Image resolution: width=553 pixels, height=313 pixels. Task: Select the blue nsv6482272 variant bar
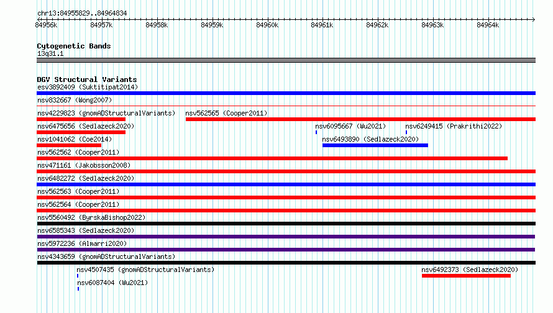(286, 184)
